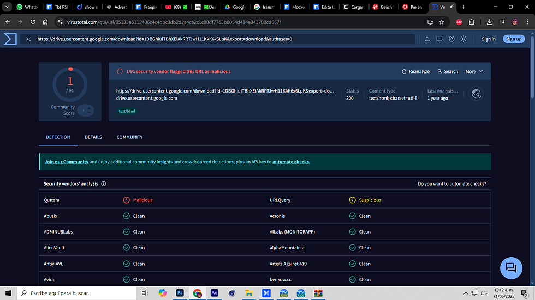Viewport: 535px width, 300px height.
Task: Open the notifications comment icon in header
Action: 439,39
